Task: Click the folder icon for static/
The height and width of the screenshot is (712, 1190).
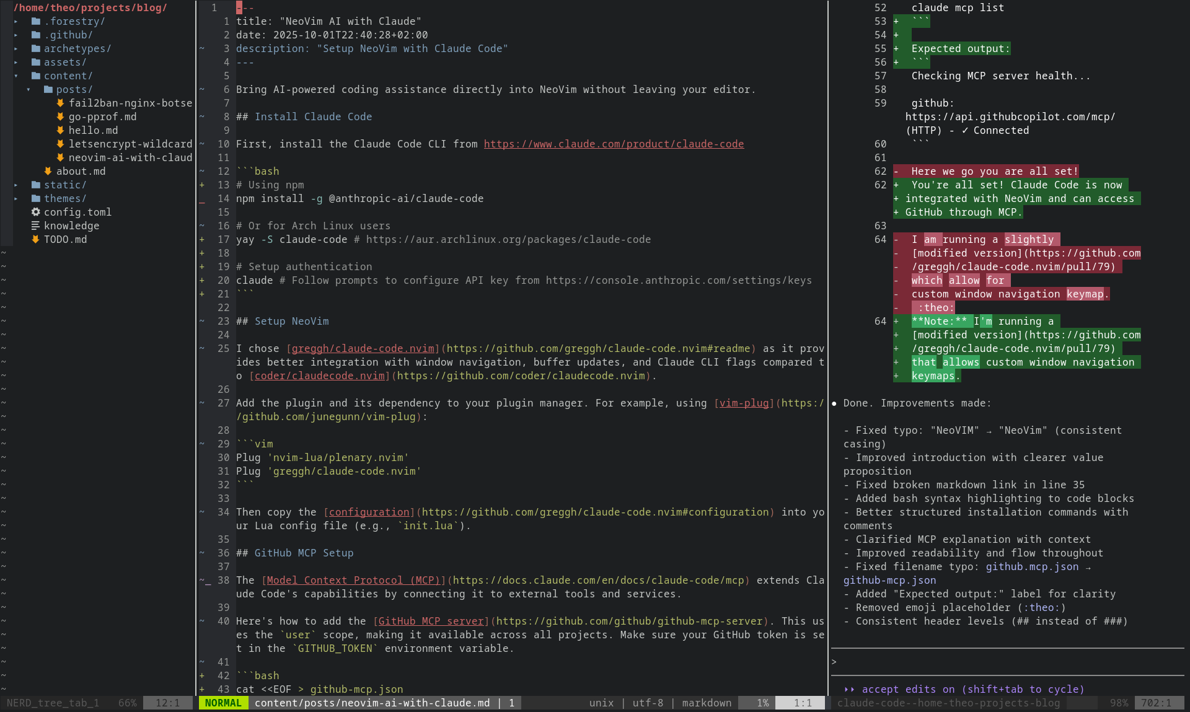Action: point(36,185)
